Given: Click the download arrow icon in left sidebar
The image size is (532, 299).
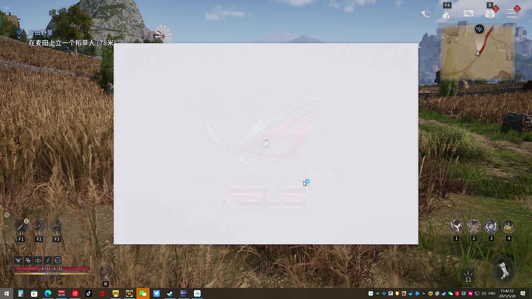Looking at the screenshot, I should 7,241.
